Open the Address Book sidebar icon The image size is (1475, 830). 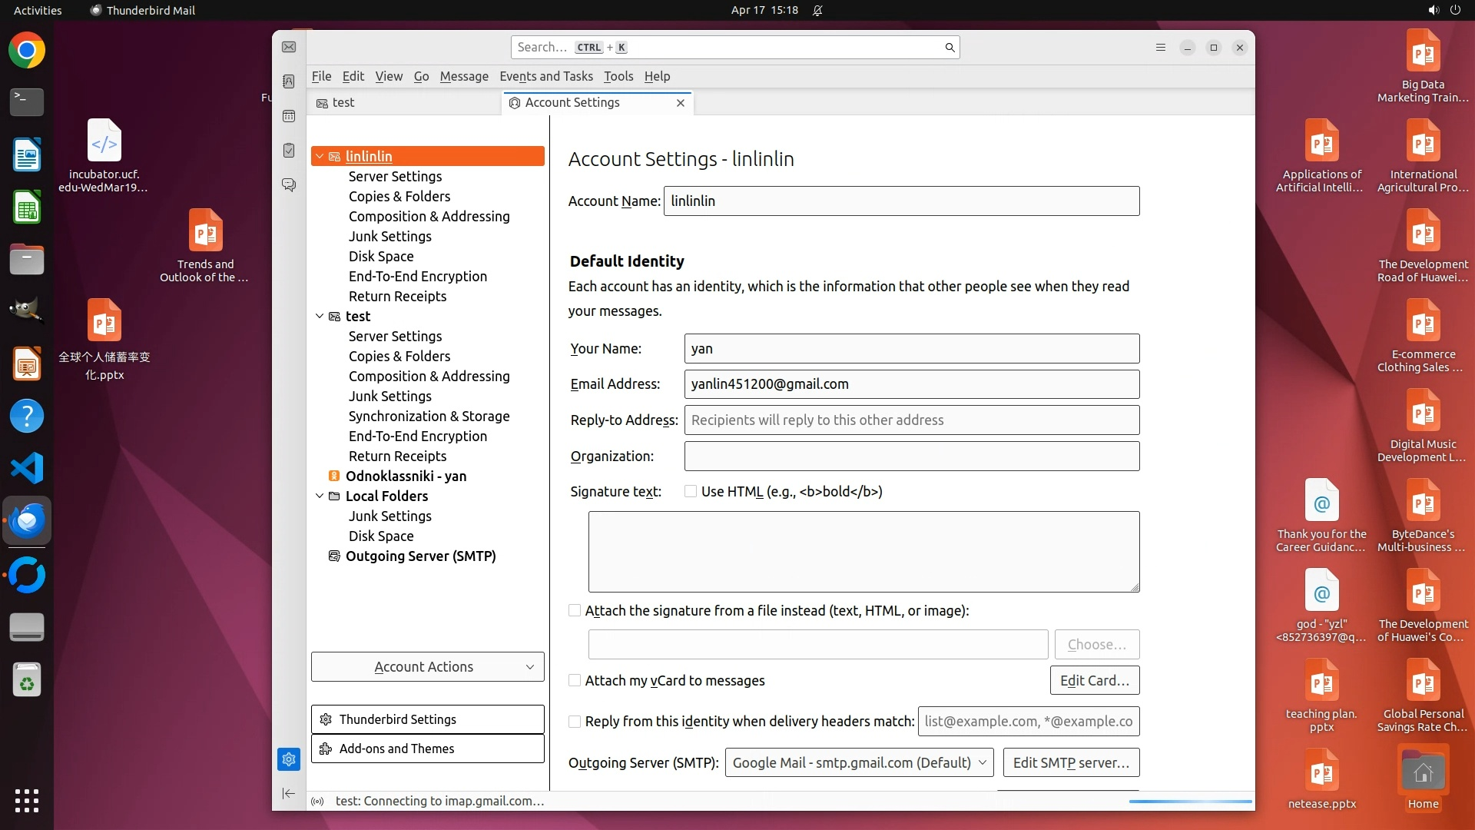(x=289, y=81)
